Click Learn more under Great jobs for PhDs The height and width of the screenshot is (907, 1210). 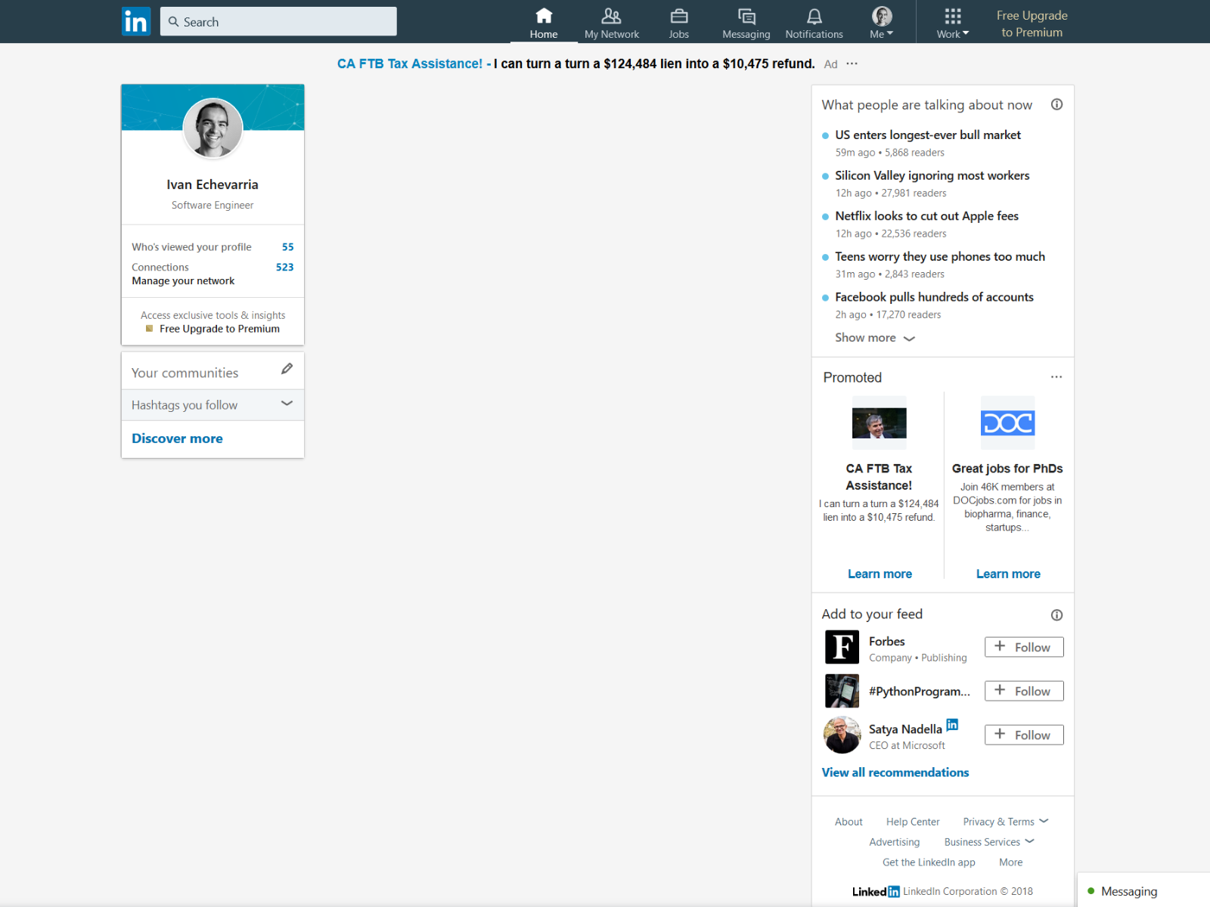(x=1008, y=574)
